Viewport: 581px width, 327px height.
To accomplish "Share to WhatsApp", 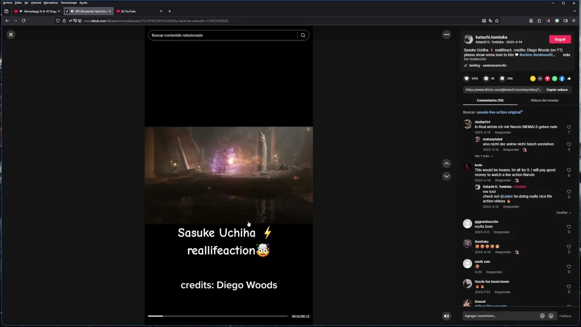I will tap(555, 79).
